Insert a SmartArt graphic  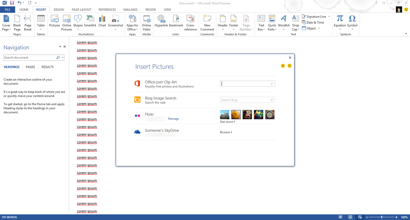(x=90, y=21)
